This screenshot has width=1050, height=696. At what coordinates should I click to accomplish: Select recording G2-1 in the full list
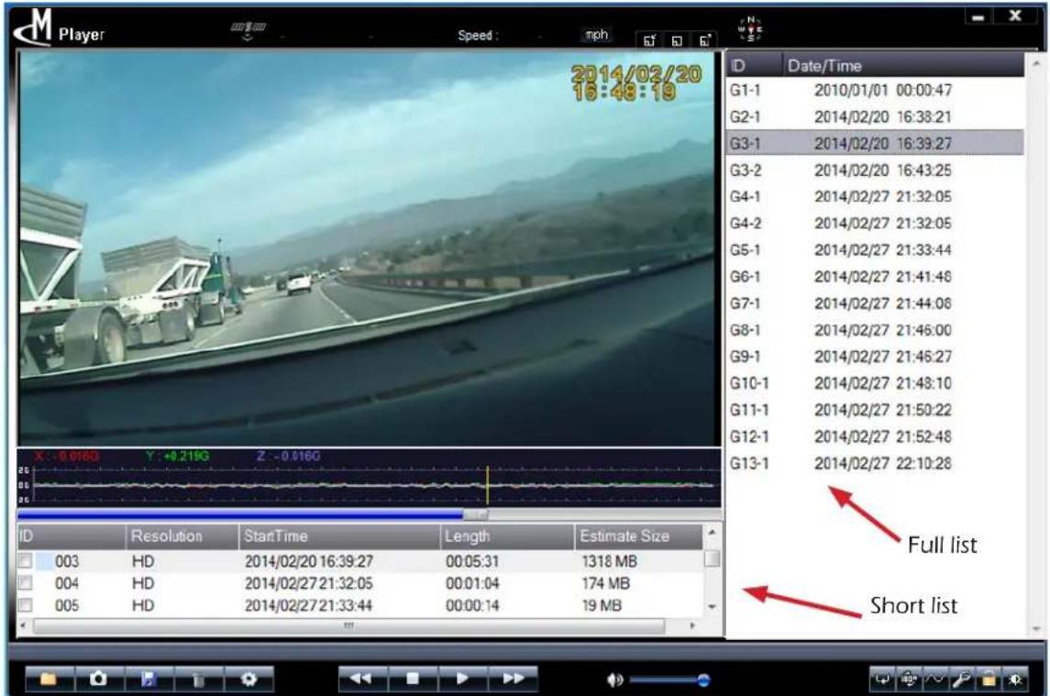[875, 116]
